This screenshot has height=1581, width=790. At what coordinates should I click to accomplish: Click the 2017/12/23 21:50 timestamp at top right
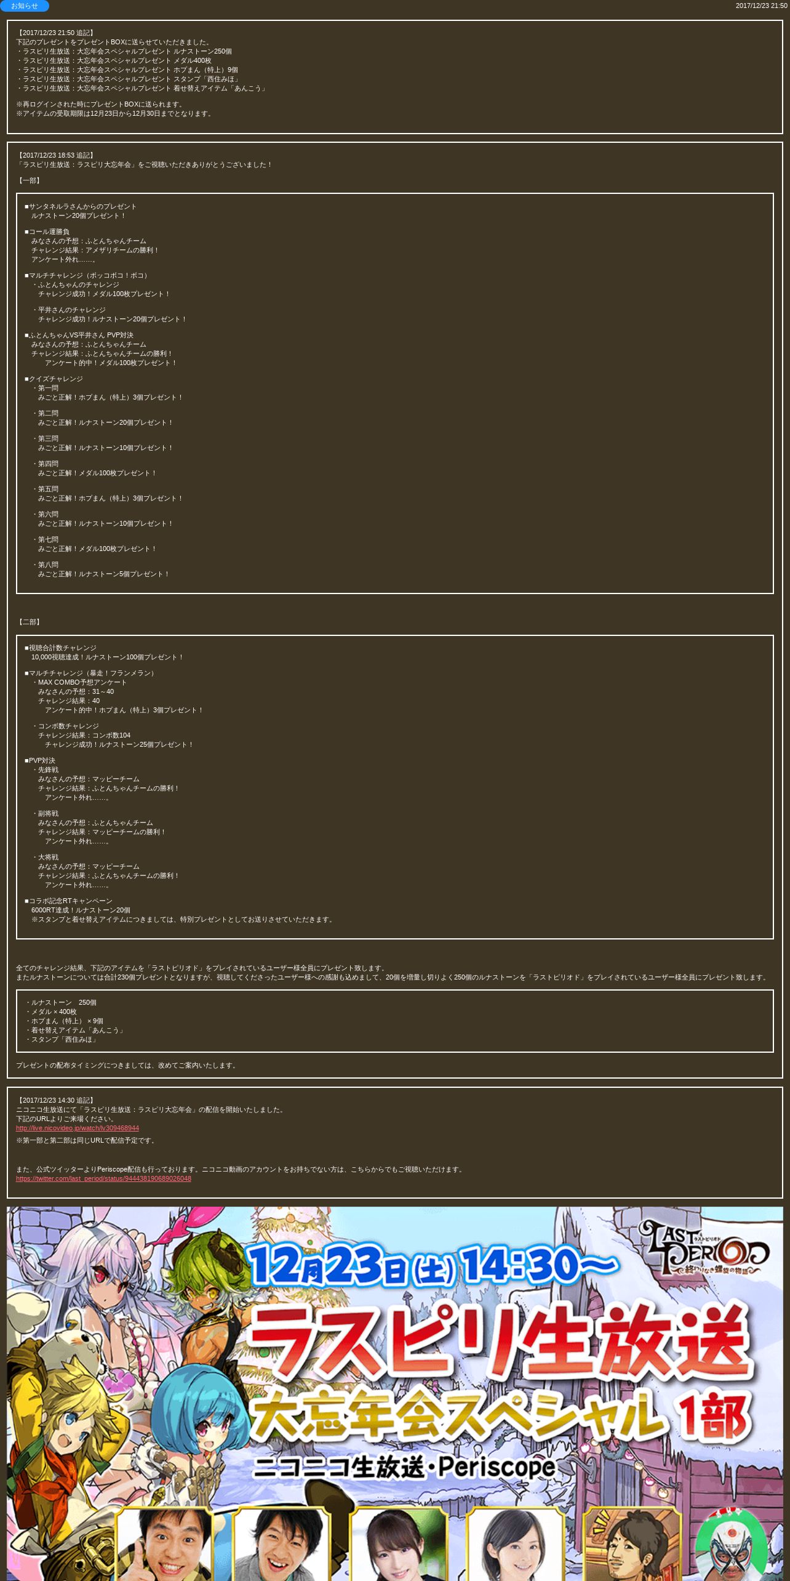(x=761, y=6)
